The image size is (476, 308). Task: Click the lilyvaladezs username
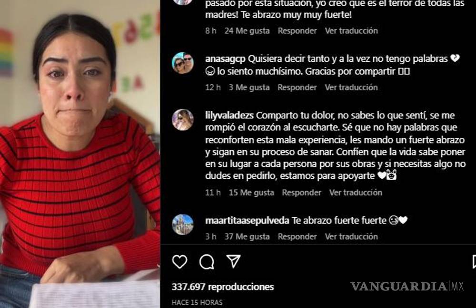coord(229,115)
